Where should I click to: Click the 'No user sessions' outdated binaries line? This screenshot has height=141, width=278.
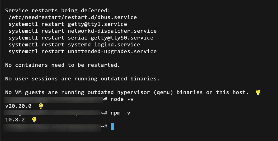pyautogui.click(x=82, y=79)
